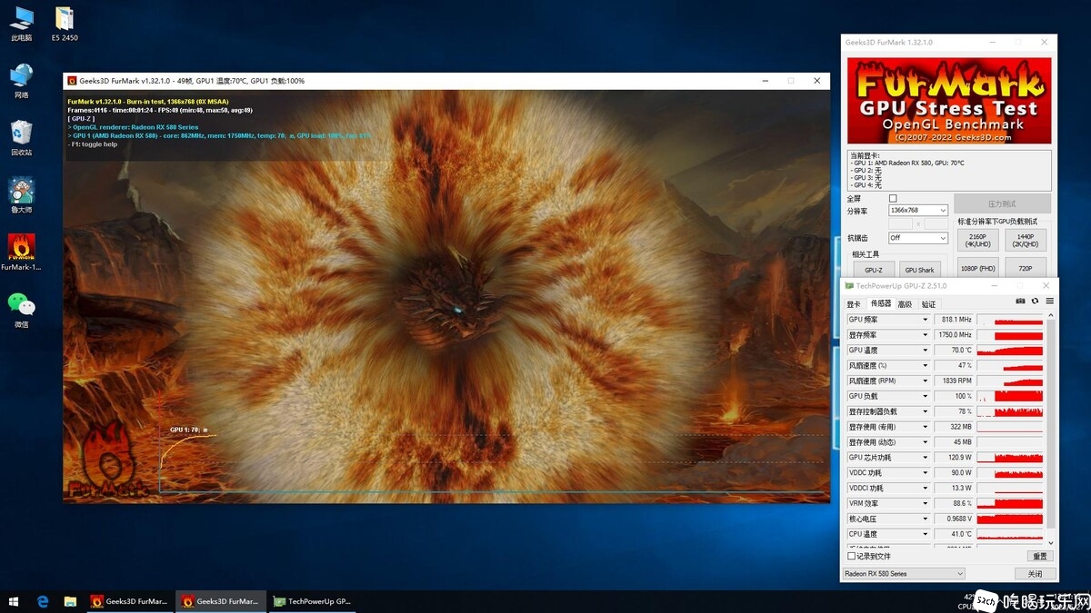This screenshot has height=613, width=1091.
Task: Click the FurMark GPU Stress Test banner
Action: [x=949, y=102]
